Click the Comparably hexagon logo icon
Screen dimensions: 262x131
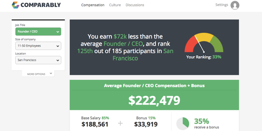[x=15, y=5]
